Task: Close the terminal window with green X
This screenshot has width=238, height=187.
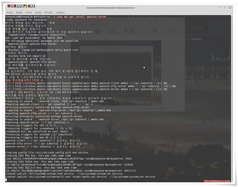Action: 230,7
